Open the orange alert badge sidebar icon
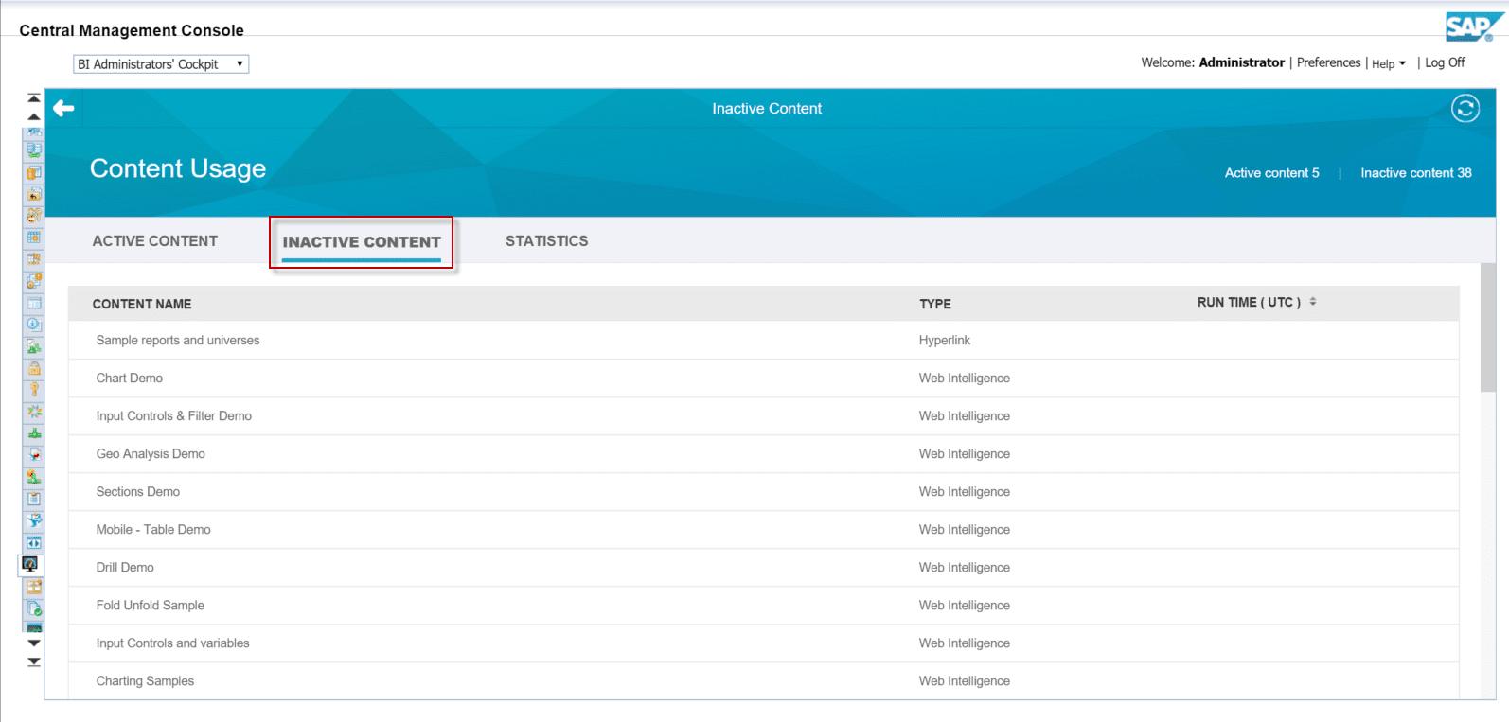Screen dimensions: 1509x722 click(x=34, y=281)
